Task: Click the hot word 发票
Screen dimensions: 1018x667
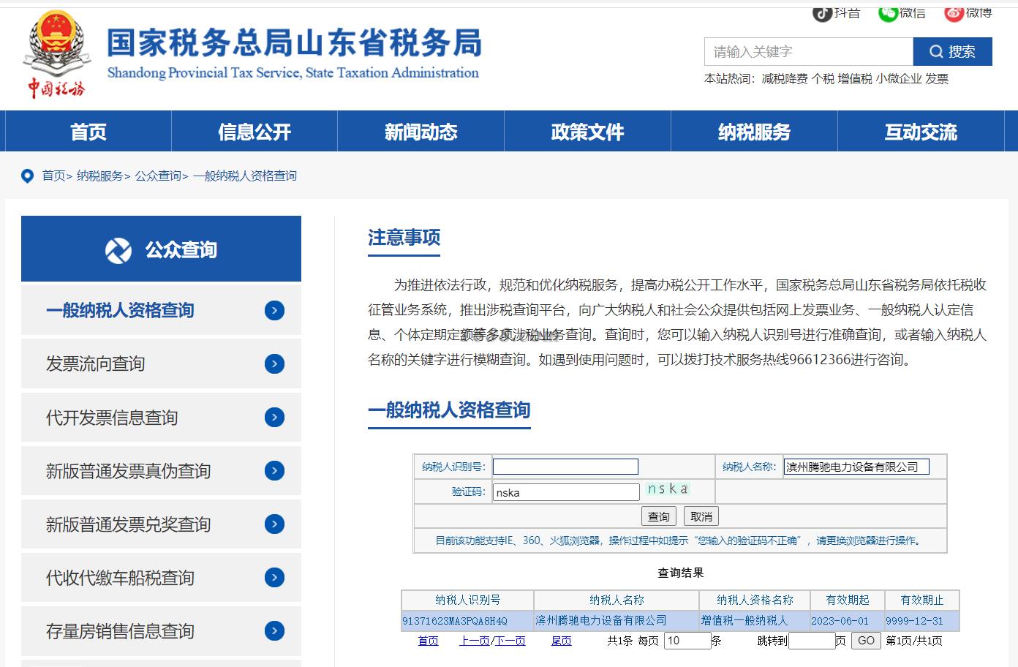Action: [x=937, y=79]
